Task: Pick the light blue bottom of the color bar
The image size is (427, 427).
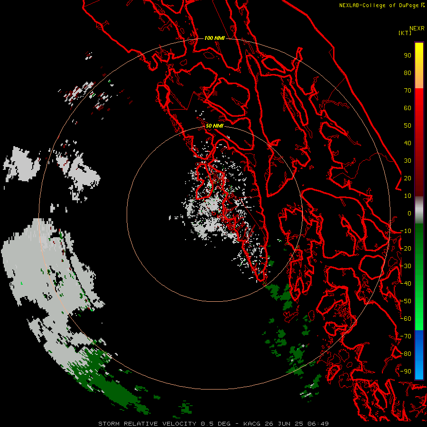Action: [419, 371]
